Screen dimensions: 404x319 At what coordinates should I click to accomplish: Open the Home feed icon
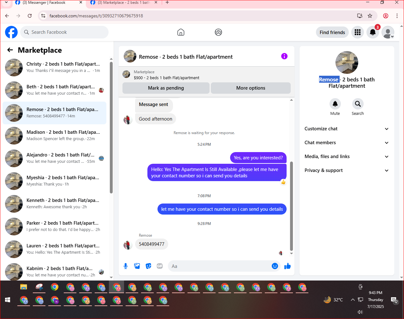pyautogui.click(x=181, y=32)
